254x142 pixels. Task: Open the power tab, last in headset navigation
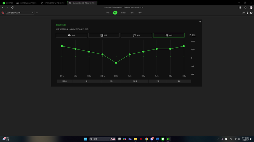point(140,13)
